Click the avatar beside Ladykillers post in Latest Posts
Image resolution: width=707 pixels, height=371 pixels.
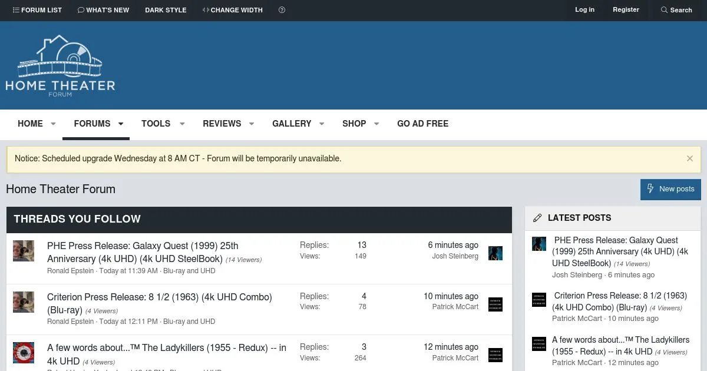point(539,343)
